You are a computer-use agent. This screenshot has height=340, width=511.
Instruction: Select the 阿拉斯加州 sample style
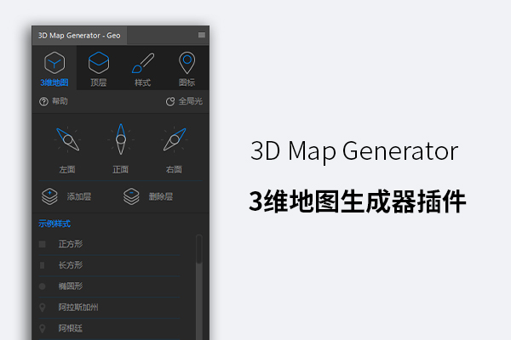click(x=109, y=307)
